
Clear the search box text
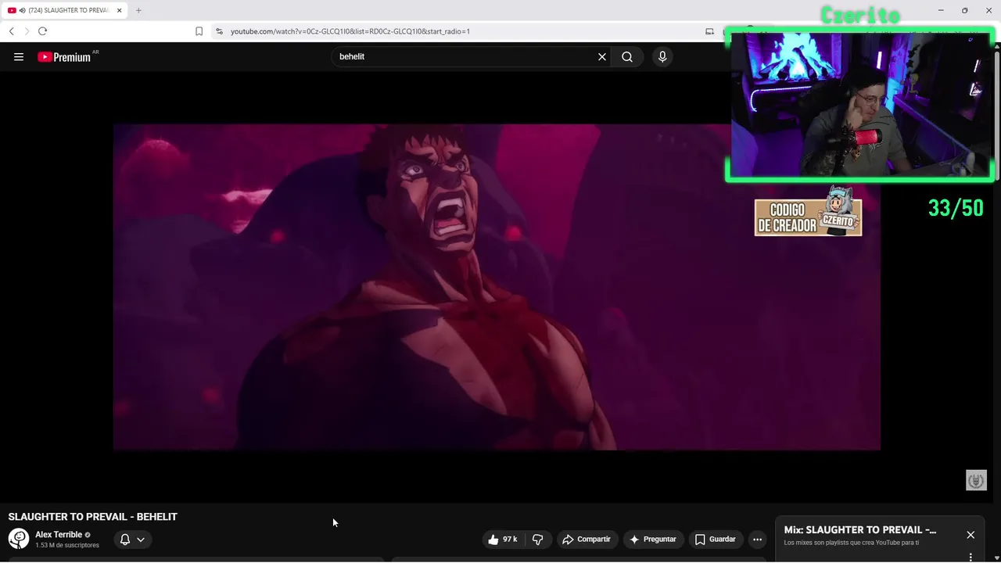(602, 56)
